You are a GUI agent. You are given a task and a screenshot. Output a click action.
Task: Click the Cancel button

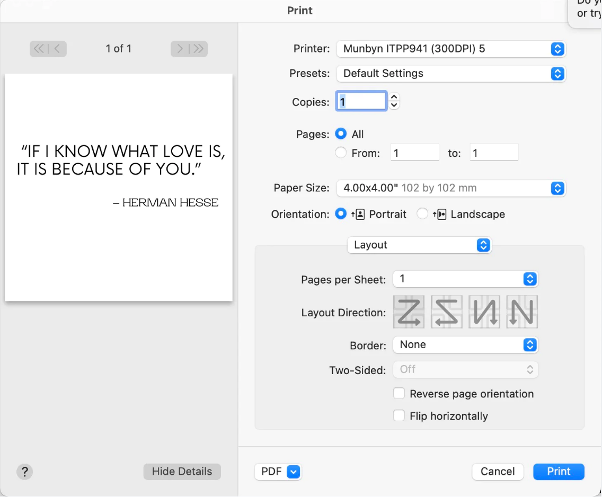(498, 472)
